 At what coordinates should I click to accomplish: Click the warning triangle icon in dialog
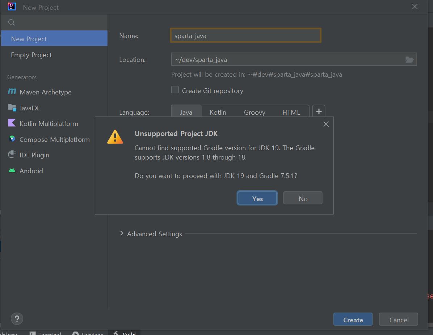pos(115,137)
